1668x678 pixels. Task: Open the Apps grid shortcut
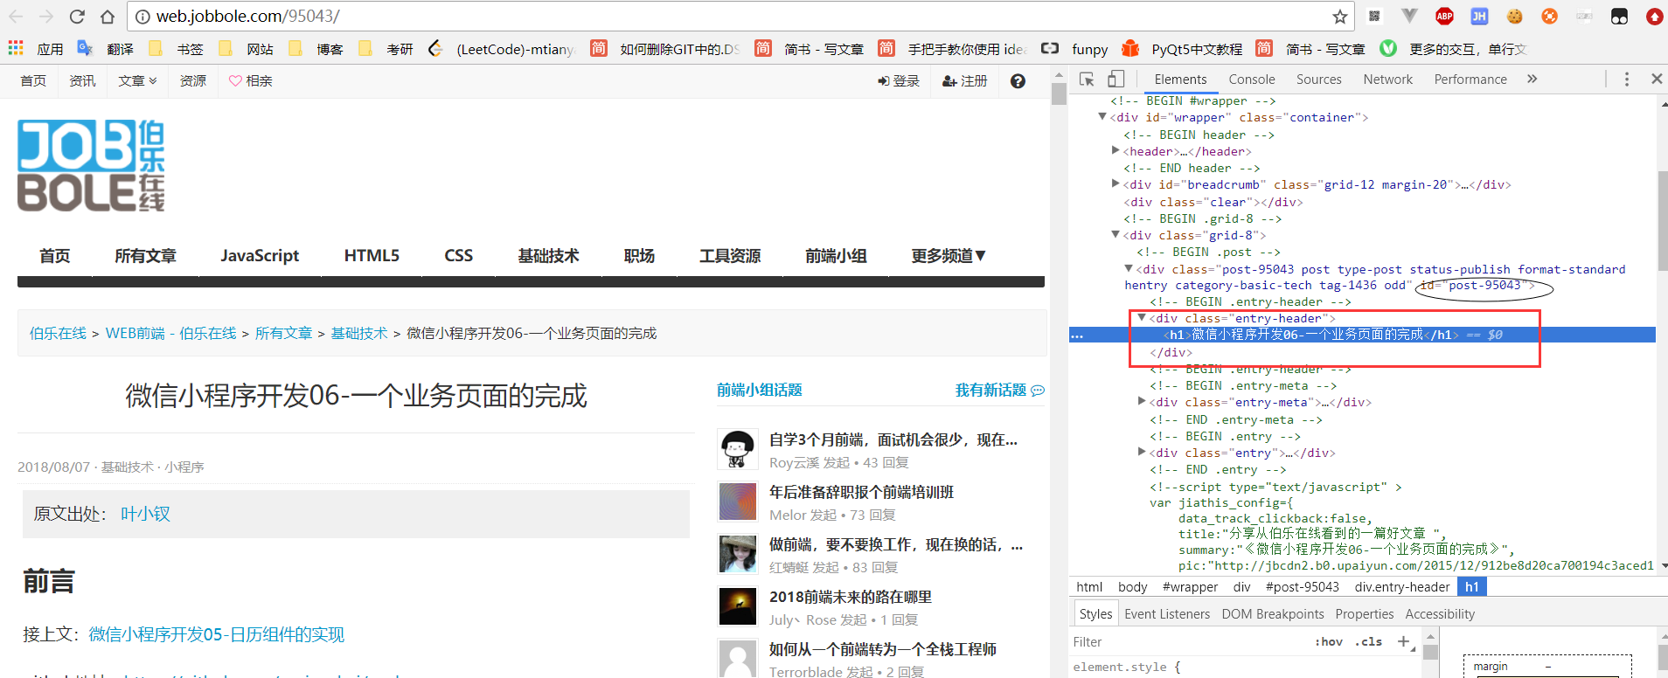(16, 48)
